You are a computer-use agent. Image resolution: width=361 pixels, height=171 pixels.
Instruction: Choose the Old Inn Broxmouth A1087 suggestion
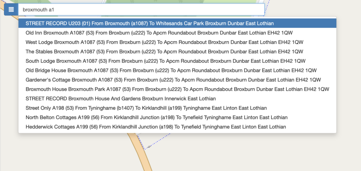click(x=159, y=33)
